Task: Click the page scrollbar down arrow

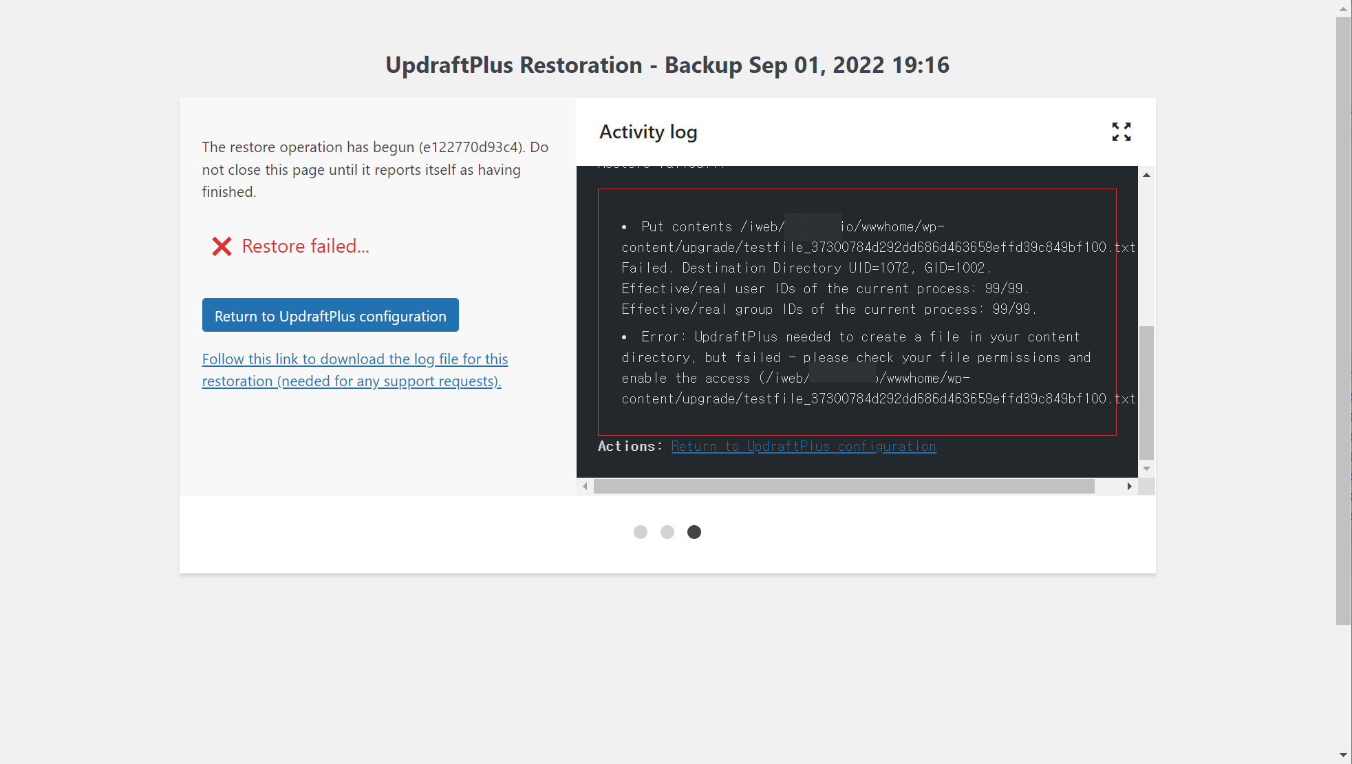Action: (x=1343, y=755)
